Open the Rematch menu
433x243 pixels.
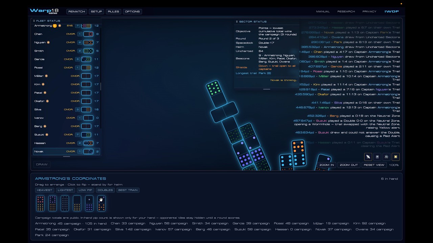click(x=77, y=11)
